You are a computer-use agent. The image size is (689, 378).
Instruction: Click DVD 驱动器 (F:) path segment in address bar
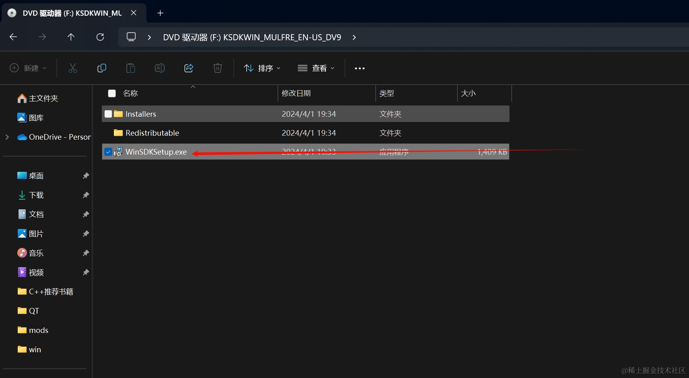(252, 37)
